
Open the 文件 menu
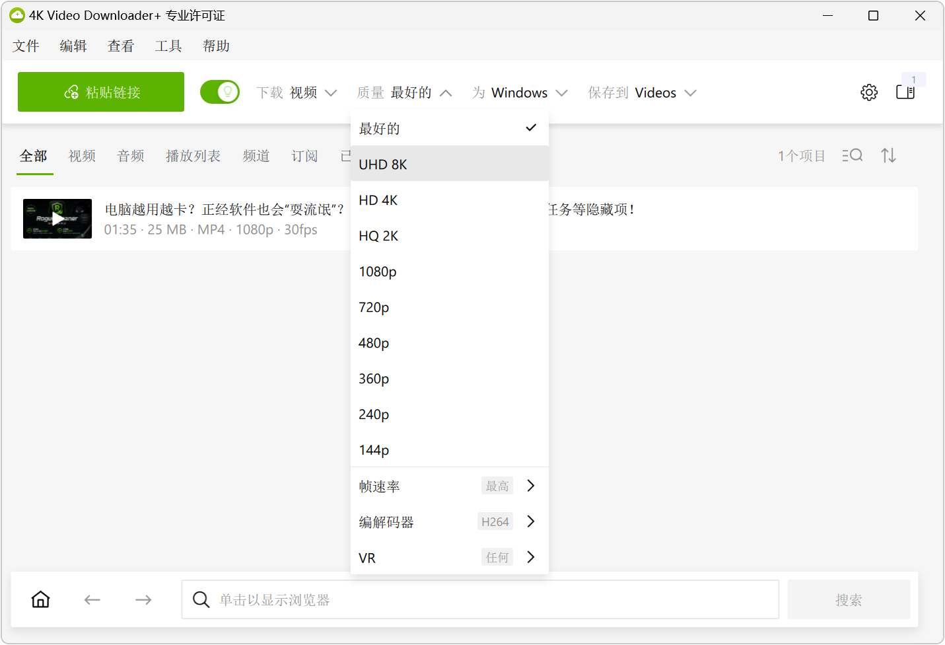pyautogui.click(x=26, y=46)
